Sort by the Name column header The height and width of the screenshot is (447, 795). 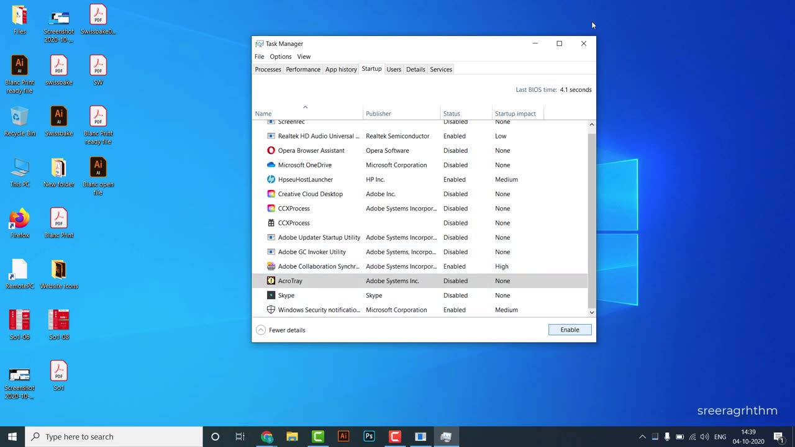click(308, 114)
